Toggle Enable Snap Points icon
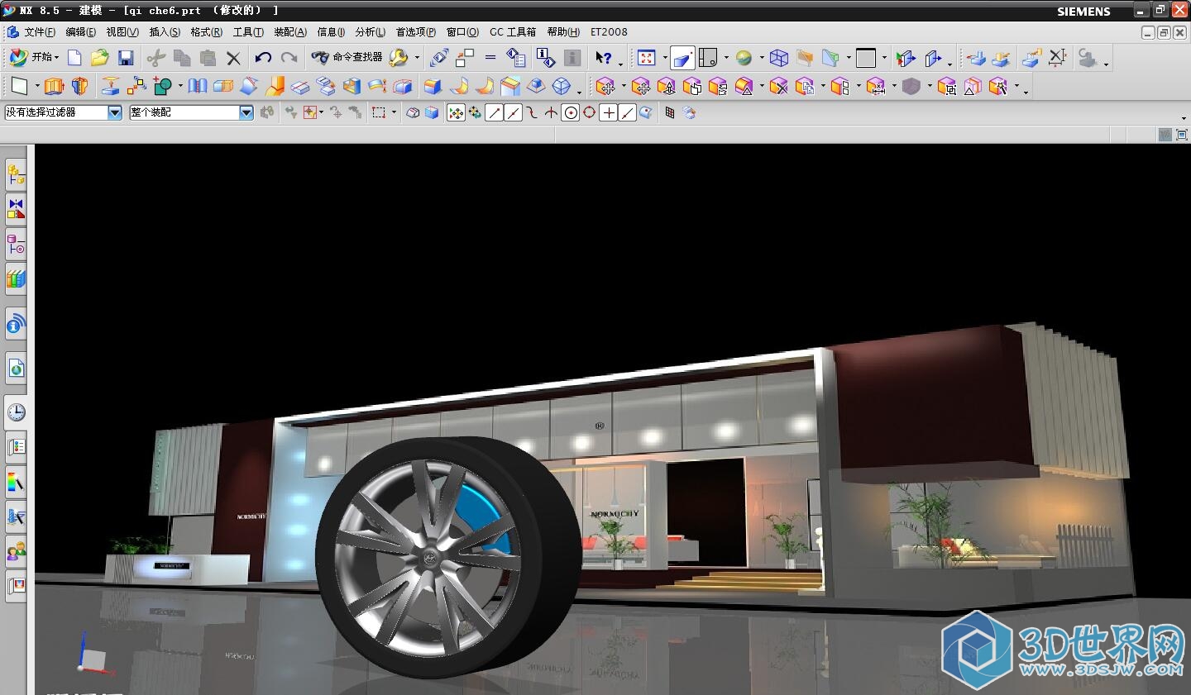Viewport: 1191px width, 695px height. pos(456,112)
